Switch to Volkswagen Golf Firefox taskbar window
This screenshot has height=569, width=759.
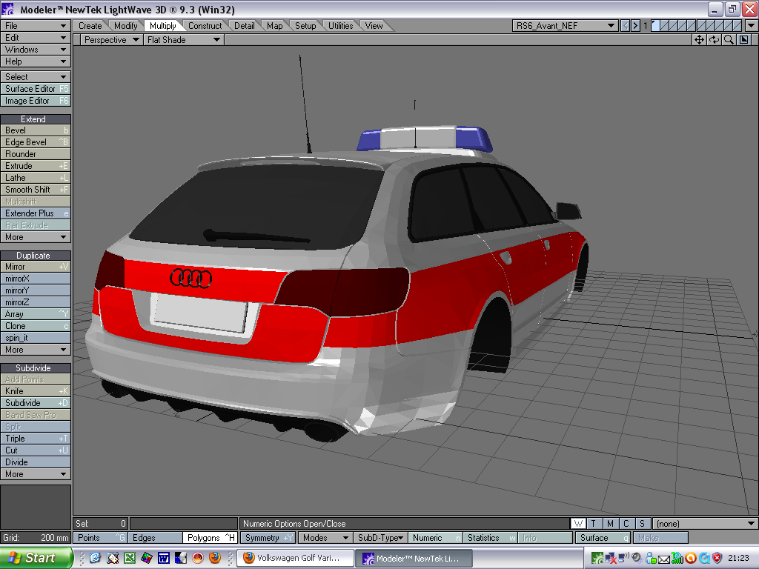(294, 558)
